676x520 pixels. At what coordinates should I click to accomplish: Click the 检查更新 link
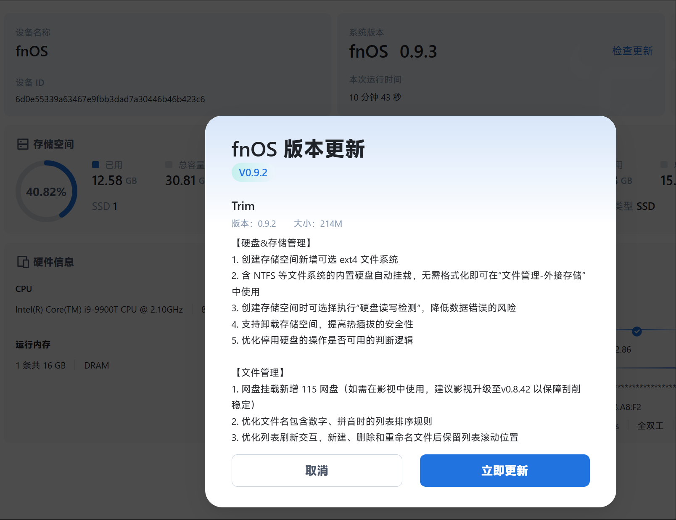coord(632,51)
